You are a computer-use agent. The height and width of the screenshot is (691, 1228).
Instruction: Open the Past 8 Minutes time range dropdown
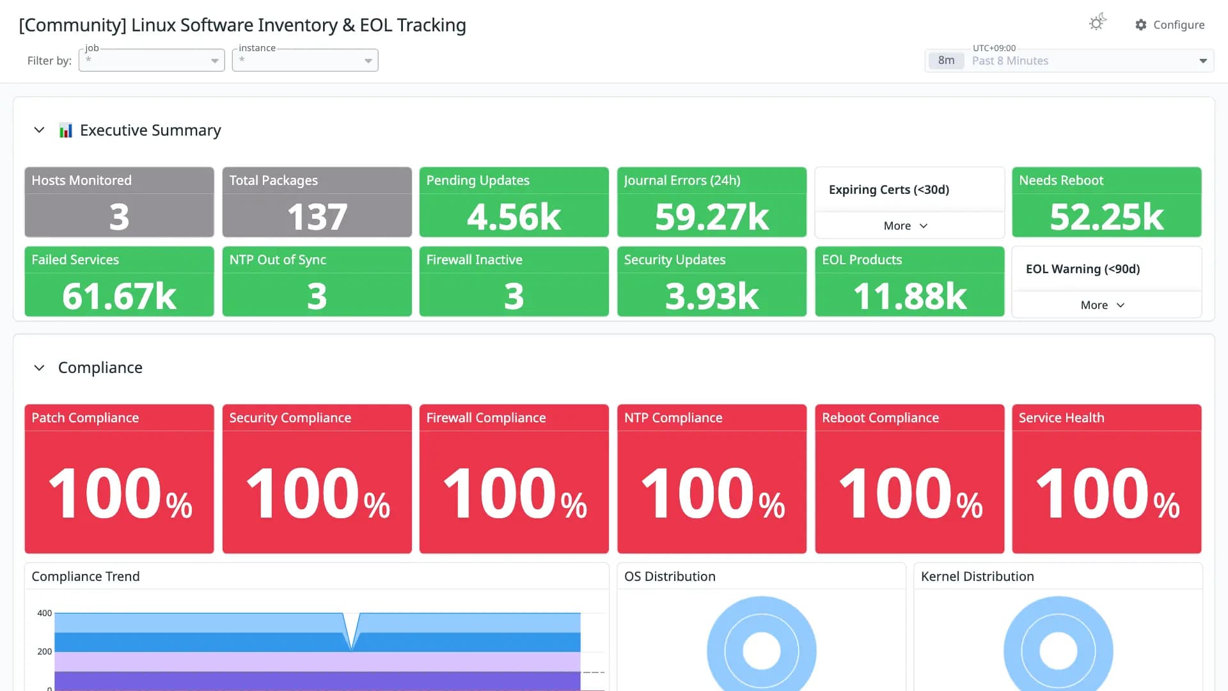(x=1069, y=61)
